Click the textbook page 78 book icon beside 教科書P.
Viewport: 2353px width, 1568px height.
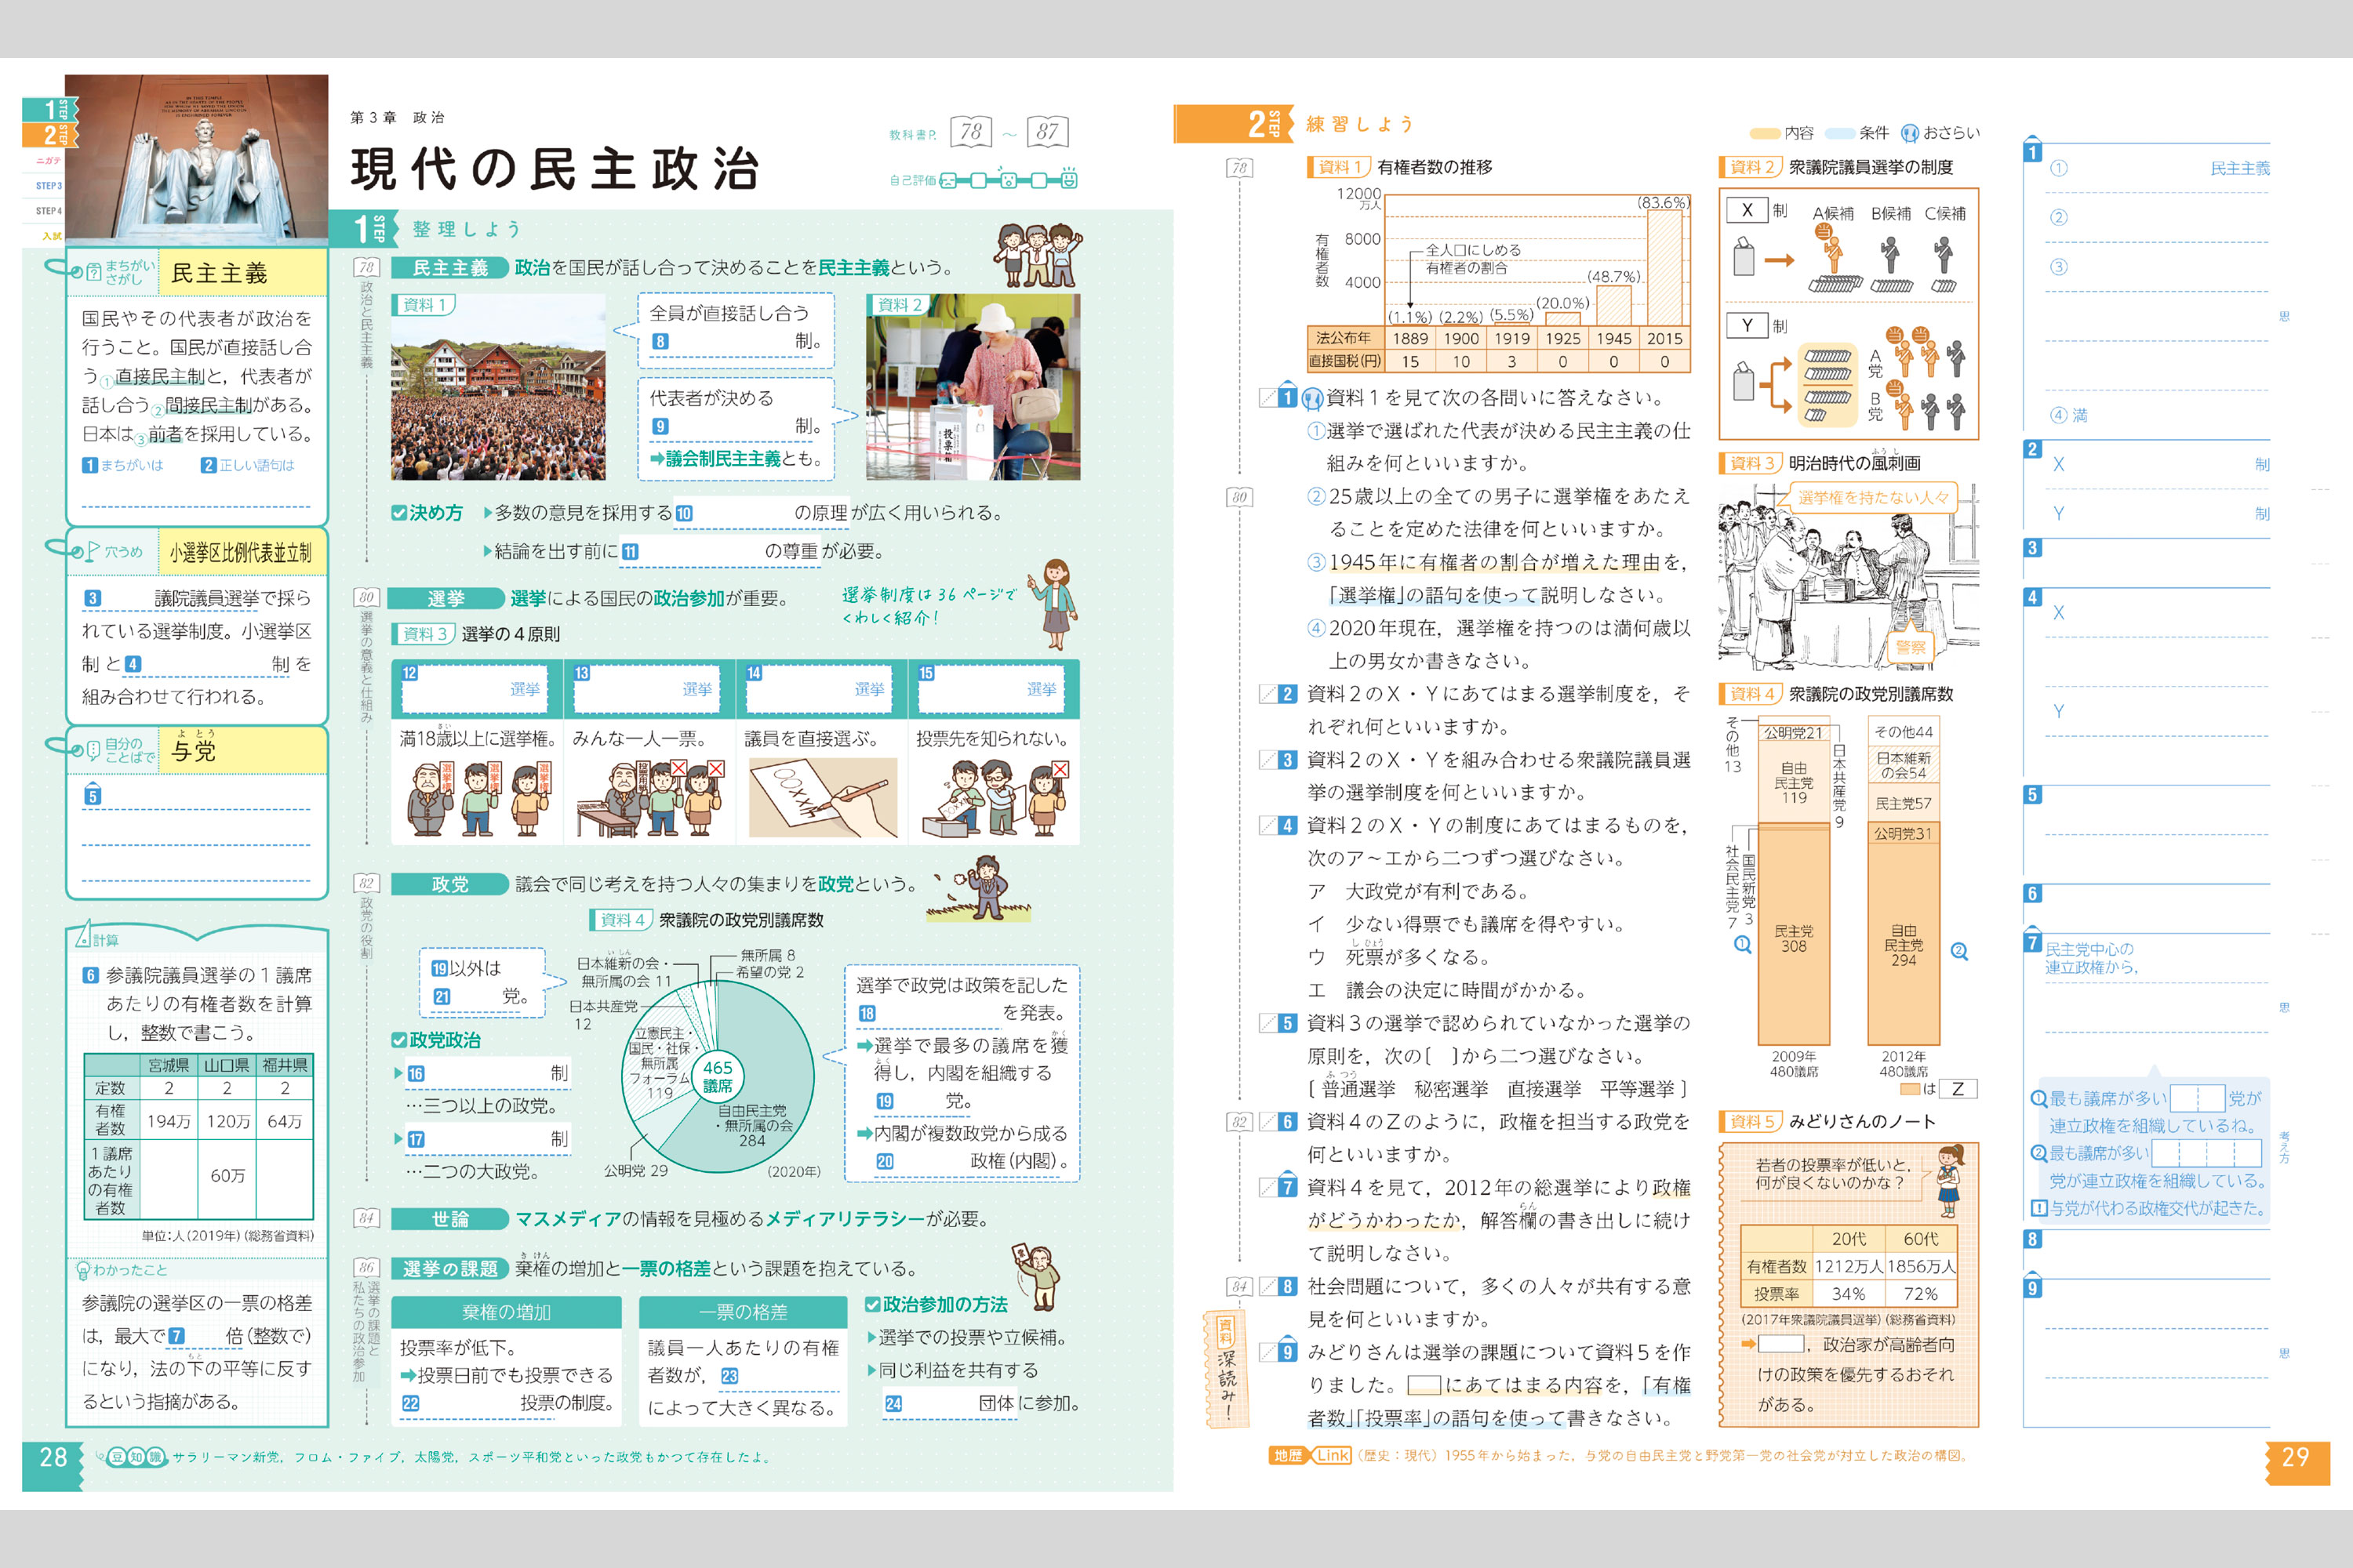[x=970, y=132]
